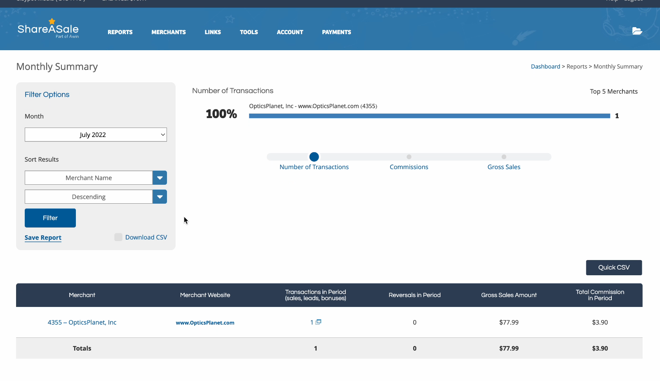This screenshot has width=660, height=381.
Task: Click the Monthly Summary page title
Action: (x=57, y=67)
